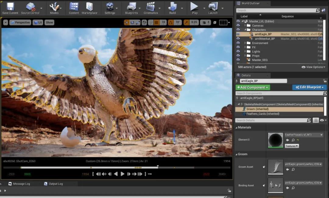Click the Launch toolbar icon
Viewport: 329px width, 198px height.
click(x=213, y=8)
